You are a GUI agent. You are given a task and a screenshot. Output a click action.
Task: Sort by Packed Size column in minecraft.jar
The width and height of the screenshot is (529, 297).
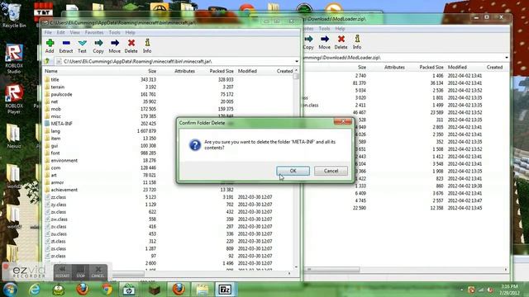pyautogui.click(x=222, y=71)
